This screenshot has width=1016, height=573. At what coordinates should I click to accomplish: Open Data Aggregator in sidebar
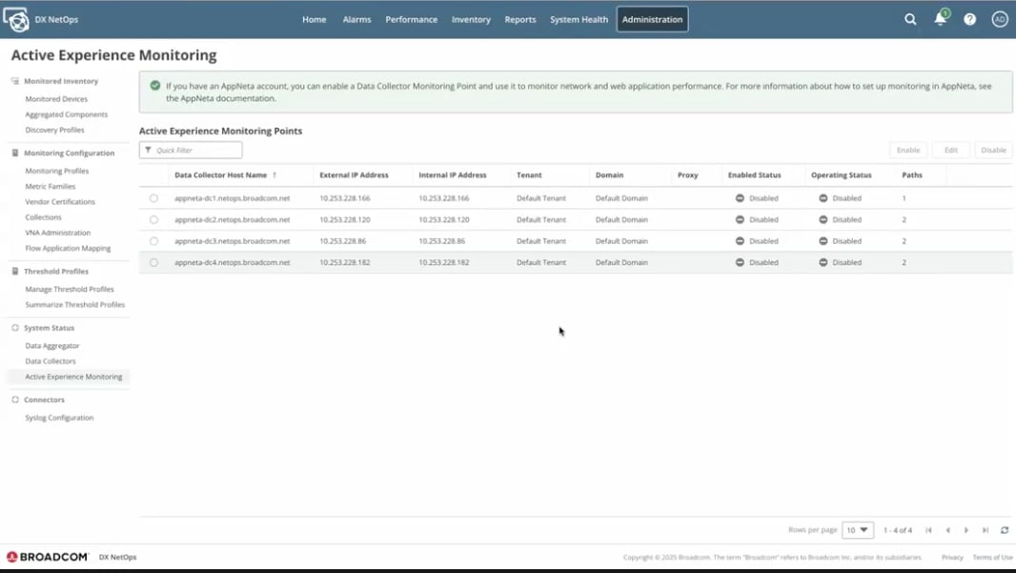point(51,346)
